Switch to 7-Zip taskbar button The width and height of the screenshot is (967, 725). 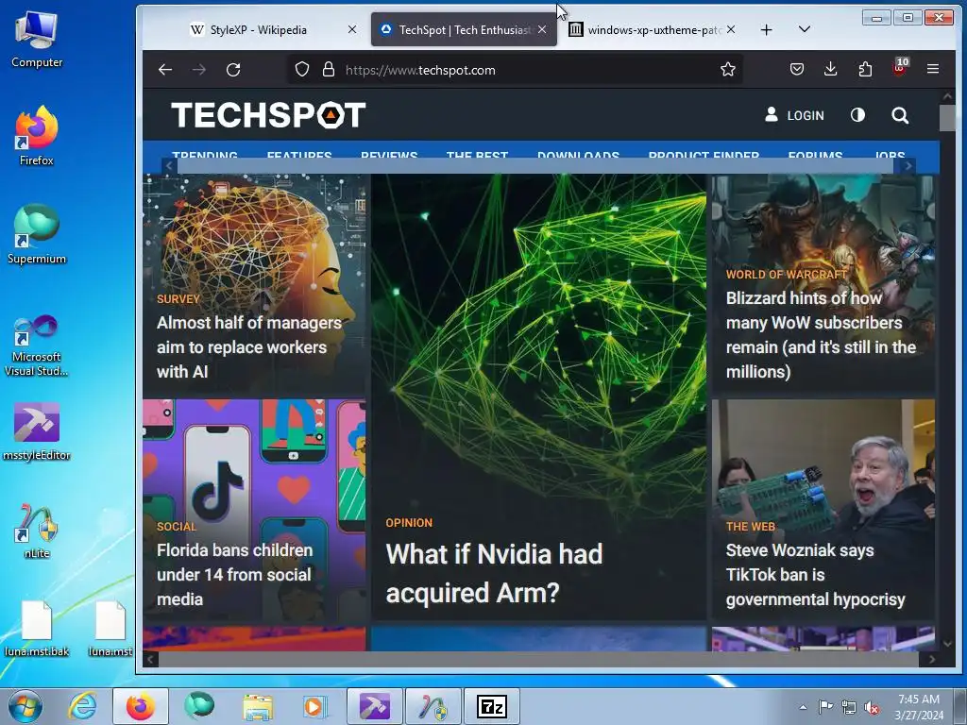coord(492,706)
